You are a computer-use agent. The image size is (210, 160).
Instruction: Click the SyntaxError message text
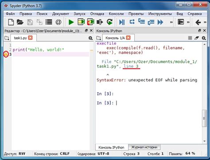tap(147, 80)
